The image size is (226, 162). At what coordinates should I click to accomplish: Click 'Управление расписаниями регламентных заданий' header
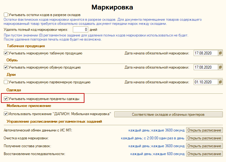[x=54, y=121]
